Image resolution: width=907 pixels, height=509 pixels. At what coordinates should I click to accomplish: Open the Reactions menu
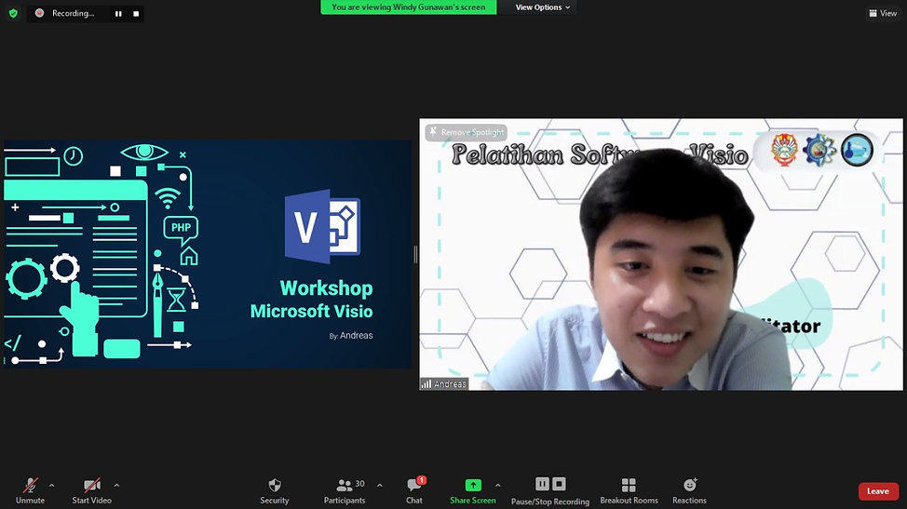[689, 490]
